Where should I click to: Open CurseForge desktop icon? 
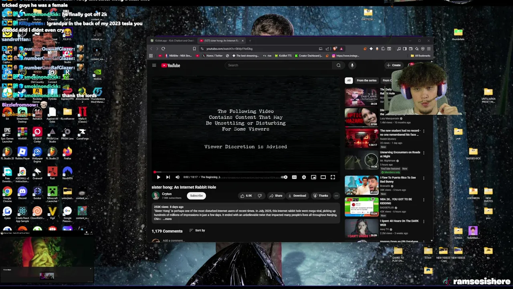pyautogui.click(x=83, y=134)
